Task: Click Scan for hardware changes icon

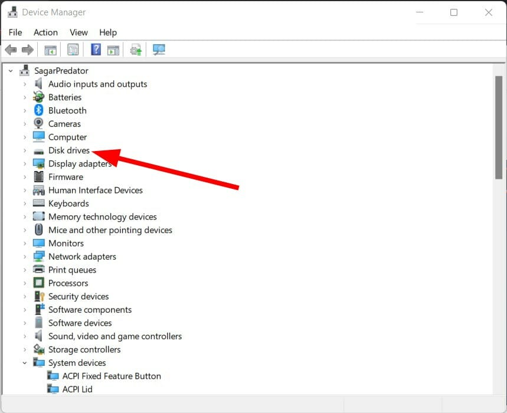Action: click(159, 50)
